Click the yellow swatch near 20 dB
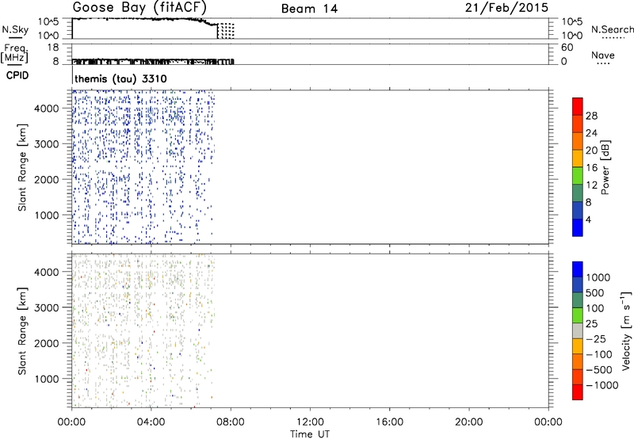The height and width of the screenshot is (439, 634). (x=578, y=158)
